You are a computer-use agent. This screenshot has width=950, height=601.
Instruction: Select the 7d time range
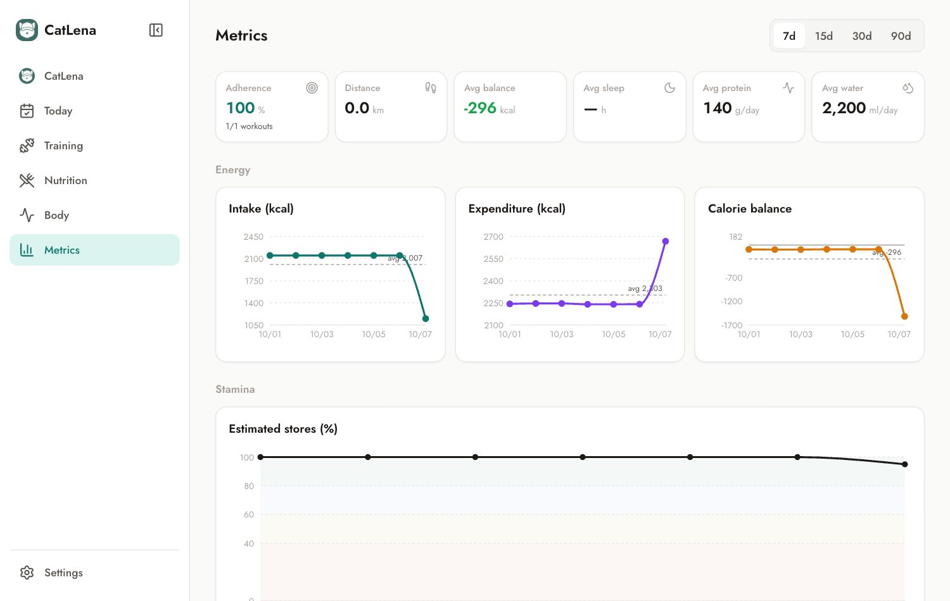789,36
